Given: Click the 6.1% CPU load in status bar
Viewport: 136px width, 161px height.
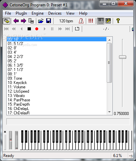Looking at the screenshot, I should coord(117,156).
